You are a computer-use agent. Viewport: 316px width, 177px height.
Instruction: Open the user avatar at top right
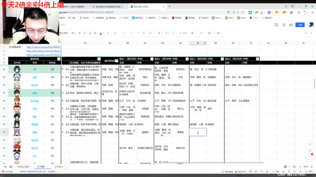coord(311,25)
